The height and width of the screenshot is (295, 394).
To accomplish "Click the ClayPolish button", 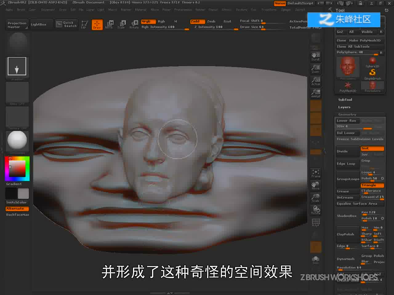I will click(x=348, y=234).
